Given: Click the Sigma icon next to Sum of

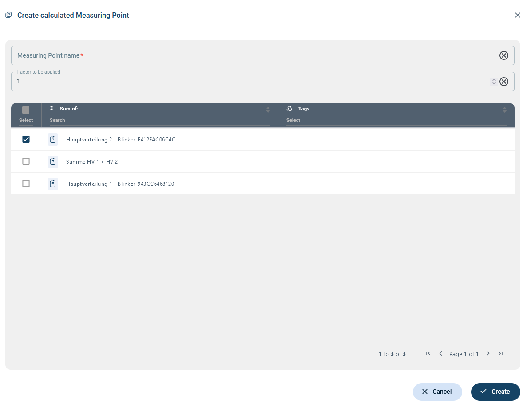Looking at the screenshot, I should 52,108.
